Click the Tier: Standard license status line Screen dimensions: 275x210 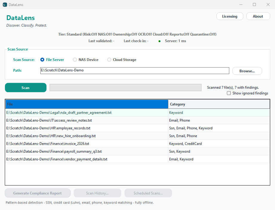coord(137,34)
